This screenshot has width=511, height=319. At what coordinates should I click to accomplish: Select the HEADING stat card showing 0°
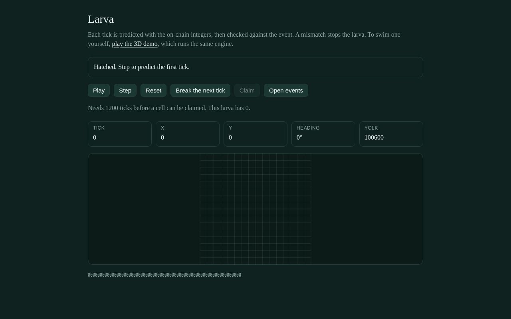pyautogui.click(x=323, y=134)
